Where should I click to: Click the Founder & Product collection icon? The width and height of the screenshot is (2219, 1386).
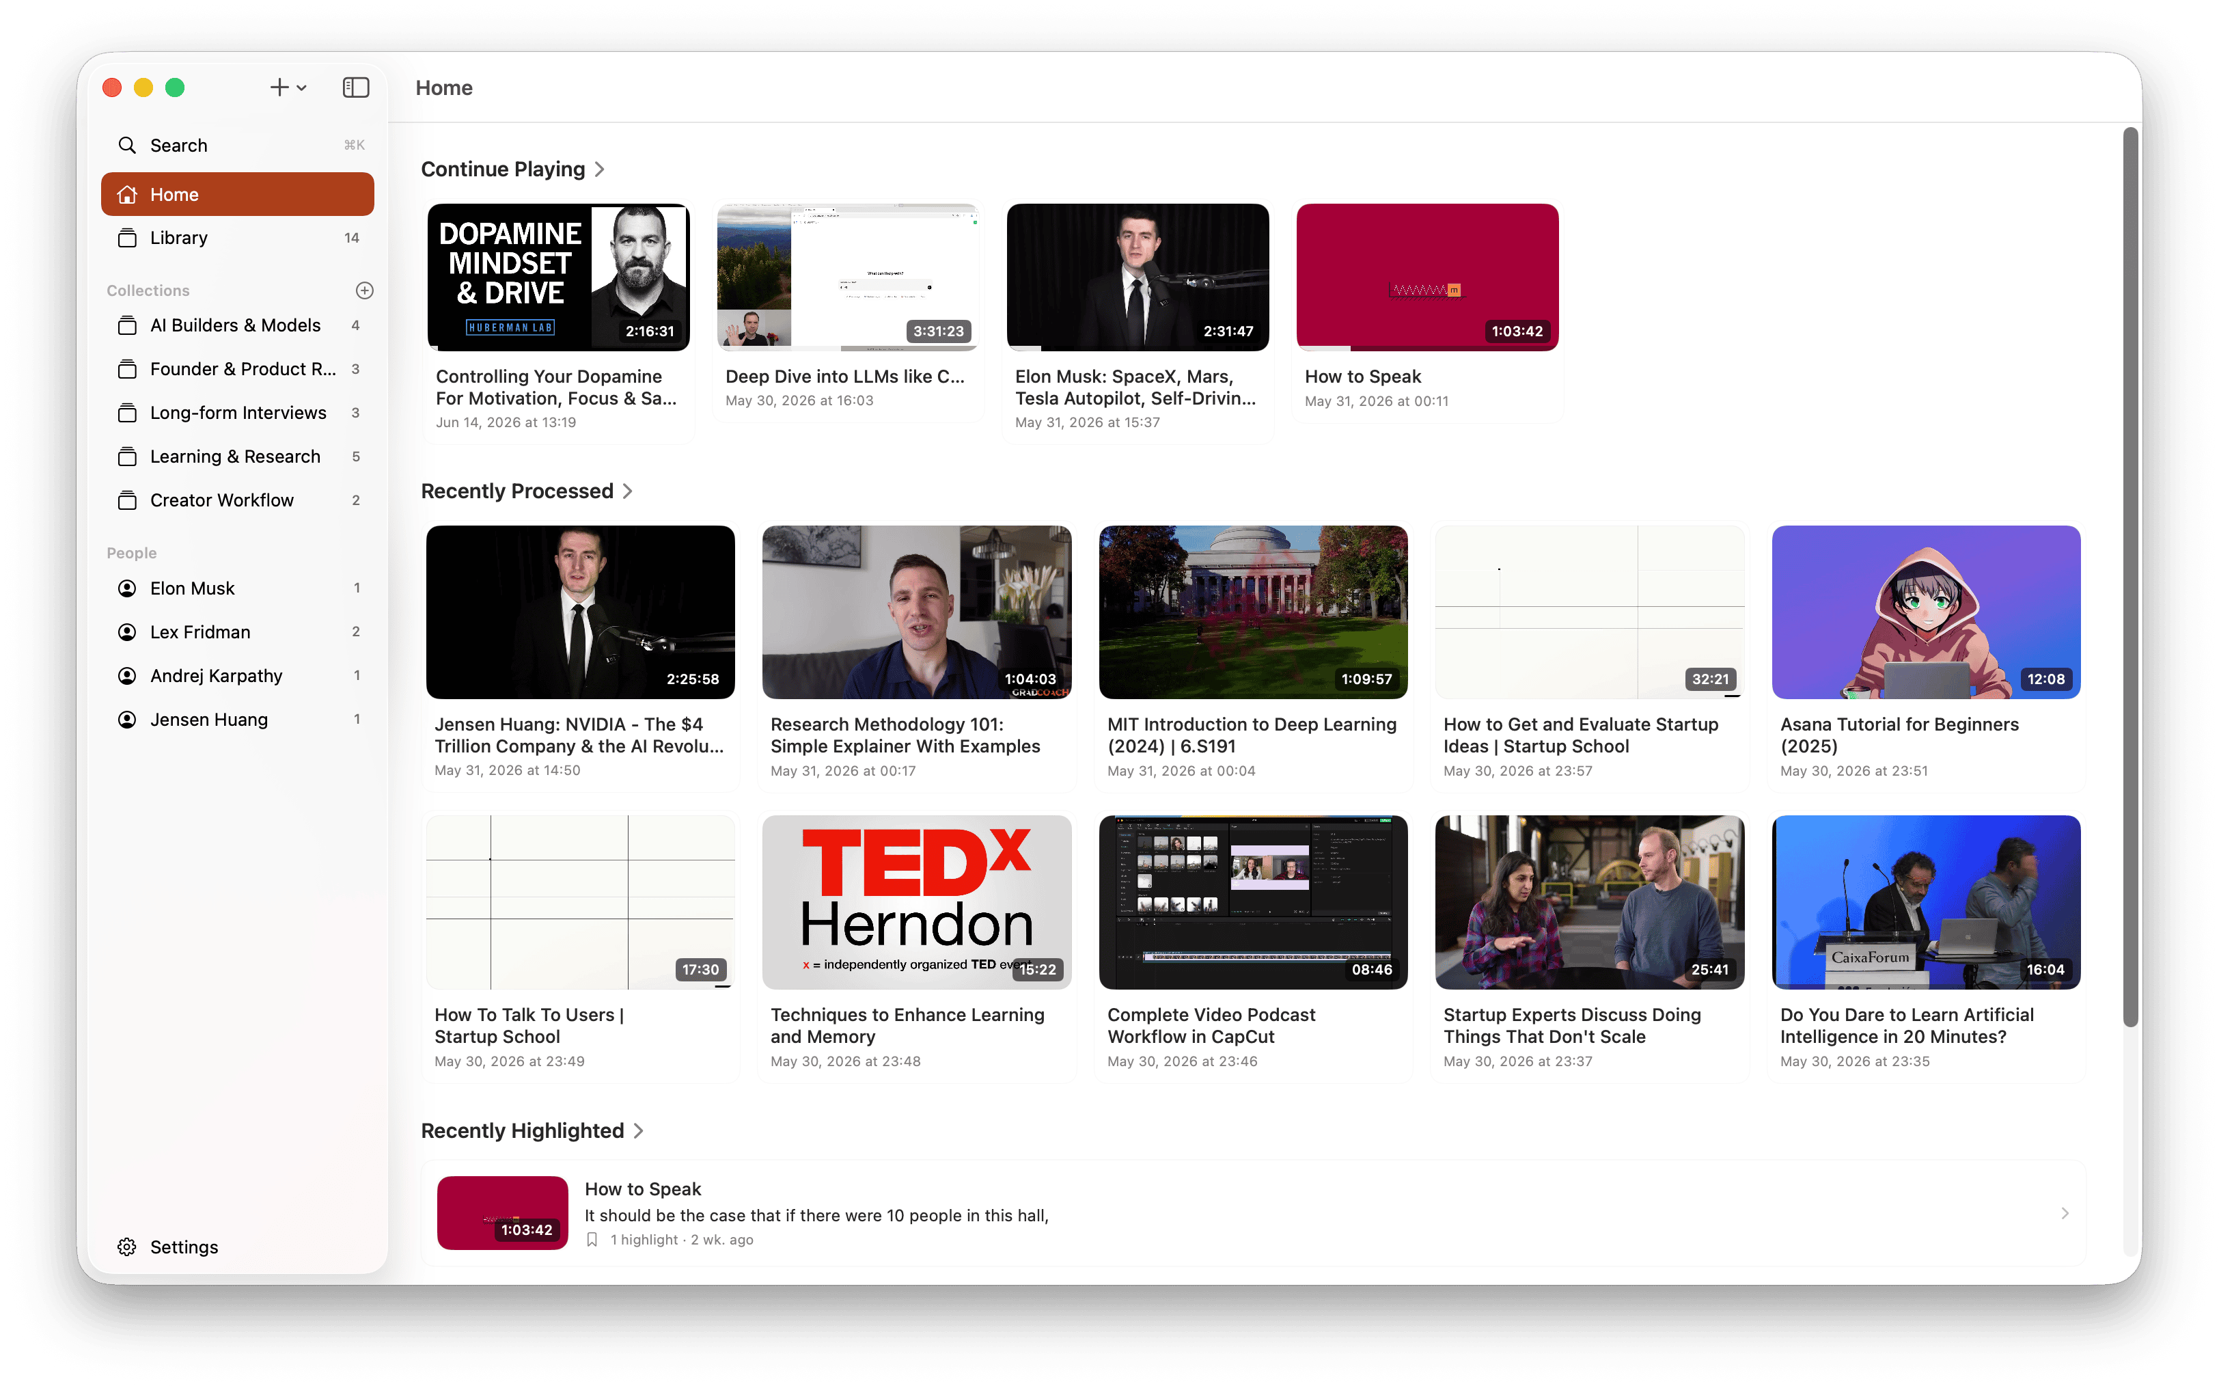point(127,368)
